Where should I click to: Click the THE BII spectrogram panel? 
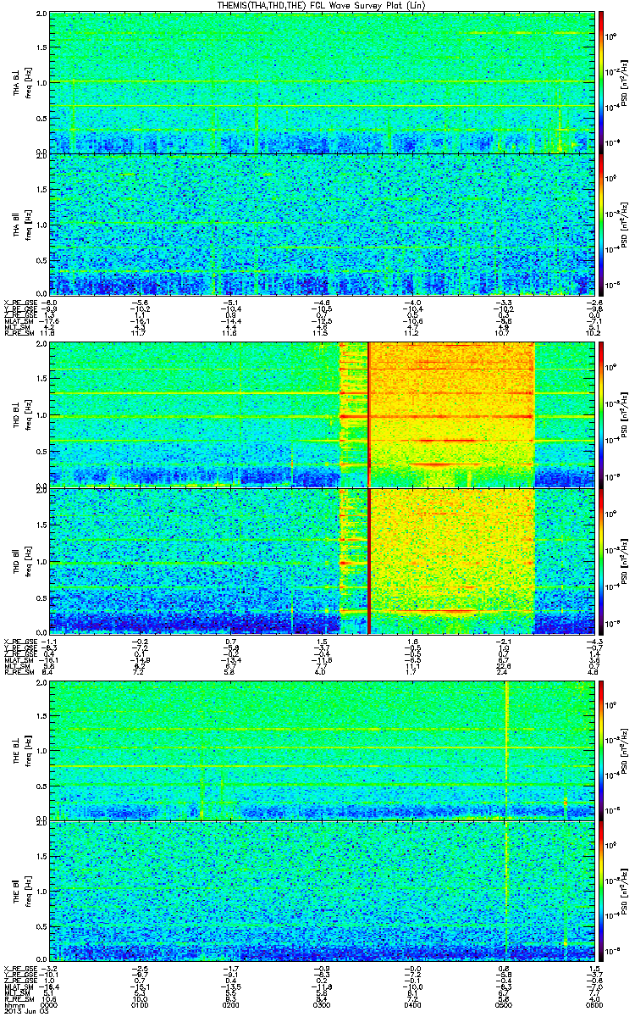(x=322, y=892)
